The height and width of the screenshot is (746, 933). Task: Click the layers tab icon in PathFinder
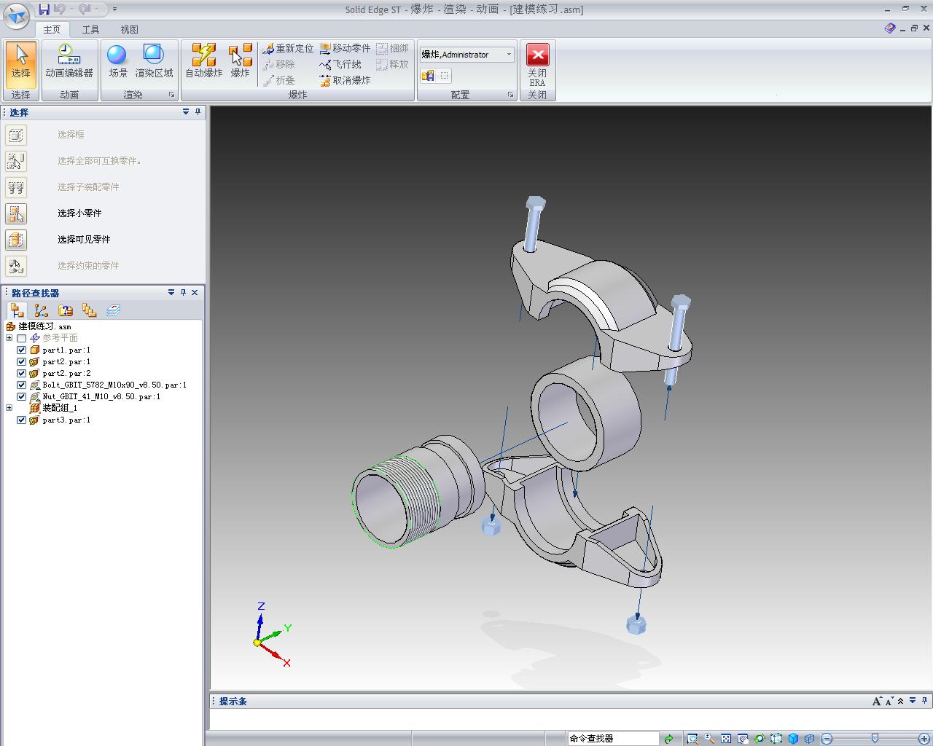tap(113, 310)
